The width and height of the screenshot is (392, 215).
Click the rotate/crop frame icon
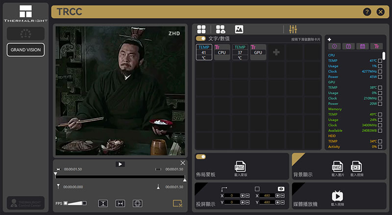[x=138, y=204]
